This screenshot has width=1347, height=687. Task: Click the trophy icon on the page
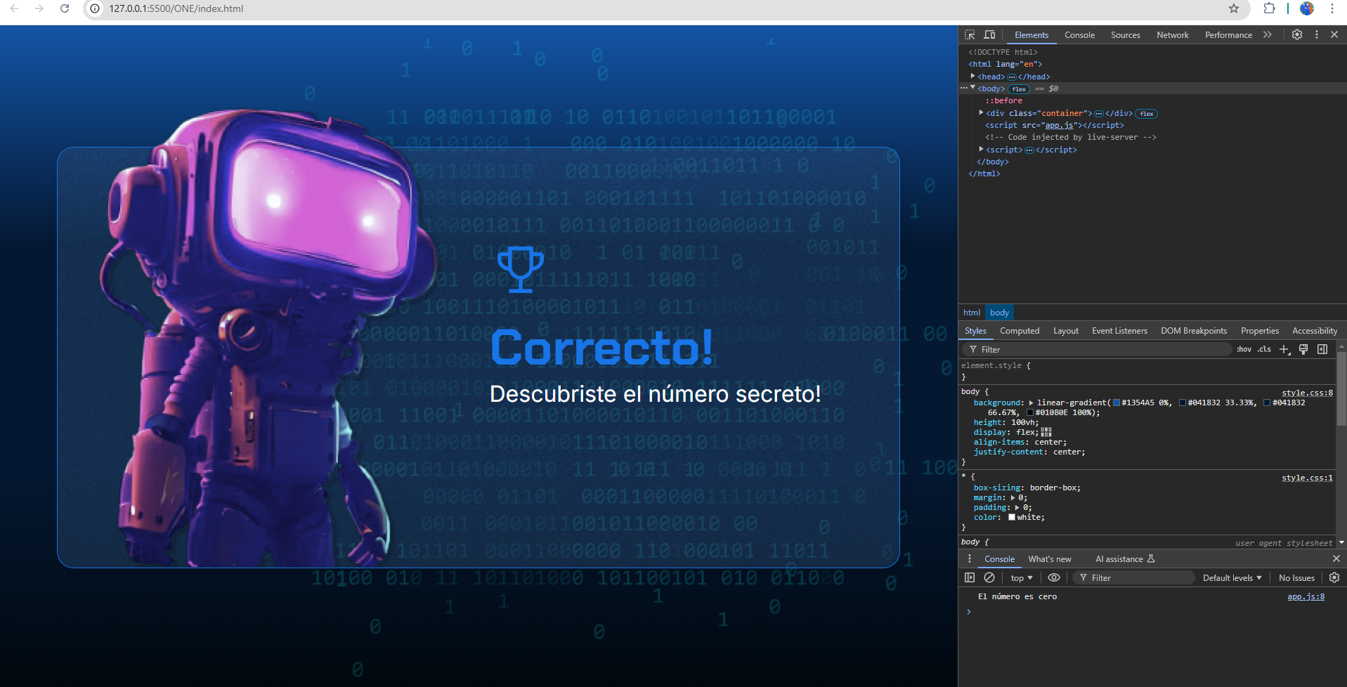click(521, 269)
